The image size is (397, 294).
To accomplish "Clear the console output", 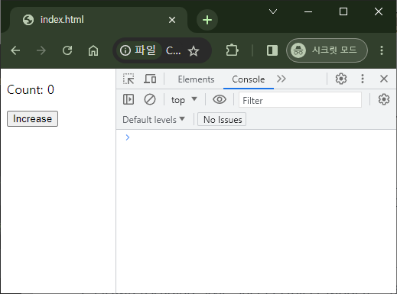I will click(150, 99).
